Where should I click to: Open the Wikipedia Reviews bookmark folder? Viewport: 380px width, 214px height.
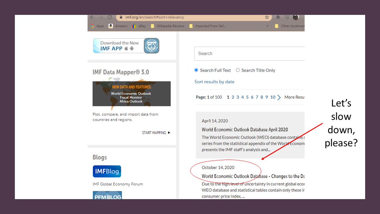point(167,26)
